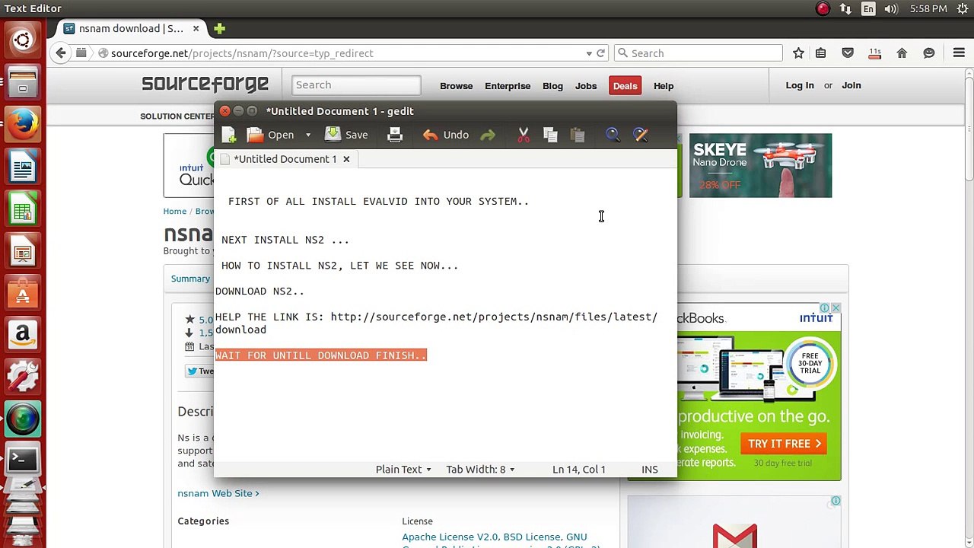Open the Tab Width dropdown

click(480, 470)
